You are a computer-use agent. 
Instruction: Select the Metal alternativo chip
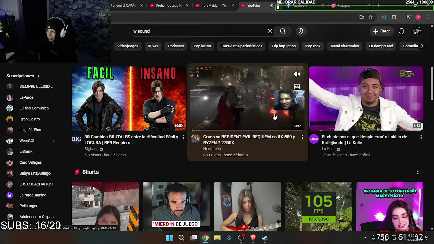click(x=344, y=46)
